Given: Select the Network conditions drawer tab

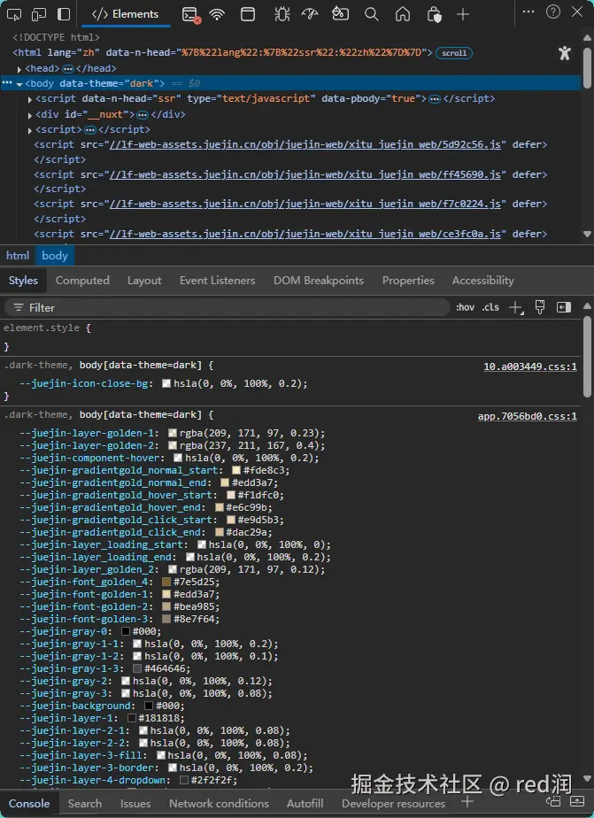Looking at the screenshot, I should [219, 804].
